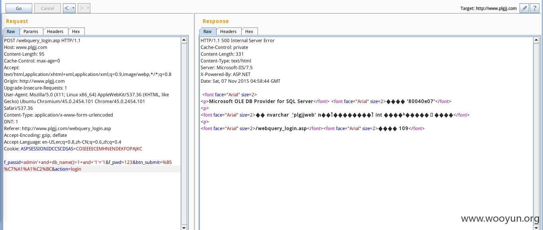
Task: Switch to the Request Params tab
Action: click(x=31, y=31)
